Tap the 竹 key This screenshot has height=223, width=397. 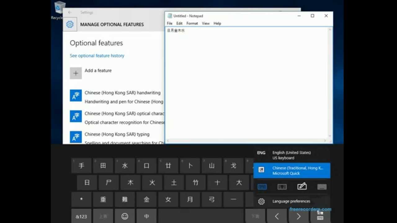(x=195, y=183)
